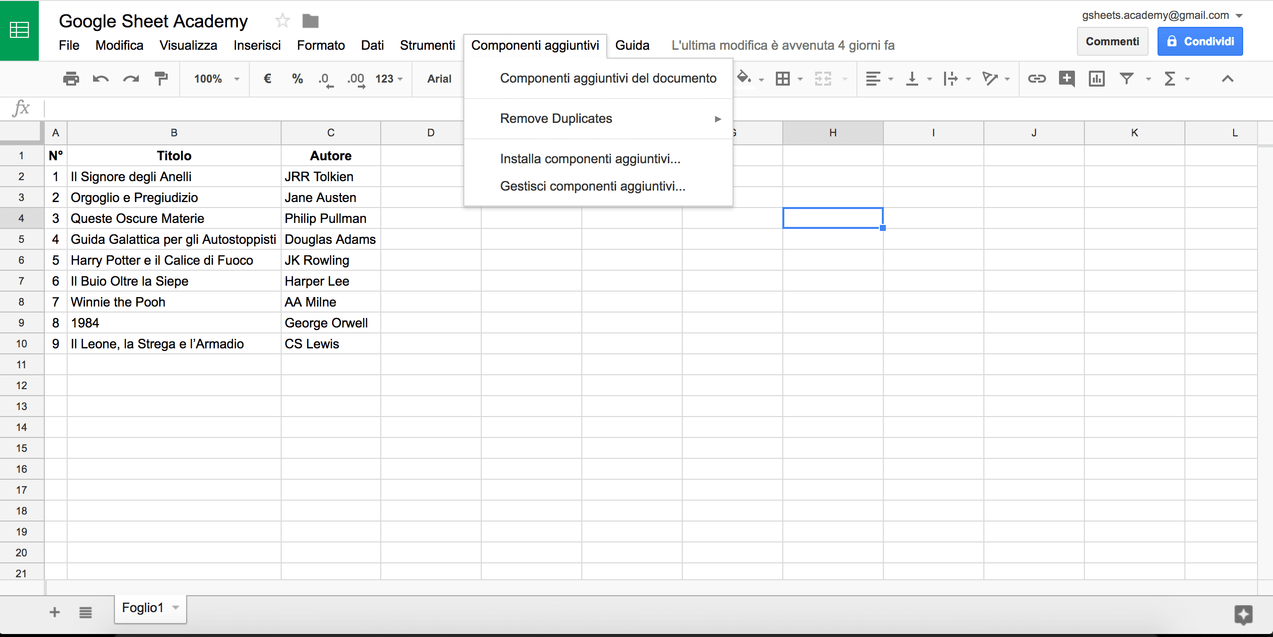The height and width of the screenshot is (637, 1273).
Task: Click the Functions sigma icon
Action: tap(1170, 79)
